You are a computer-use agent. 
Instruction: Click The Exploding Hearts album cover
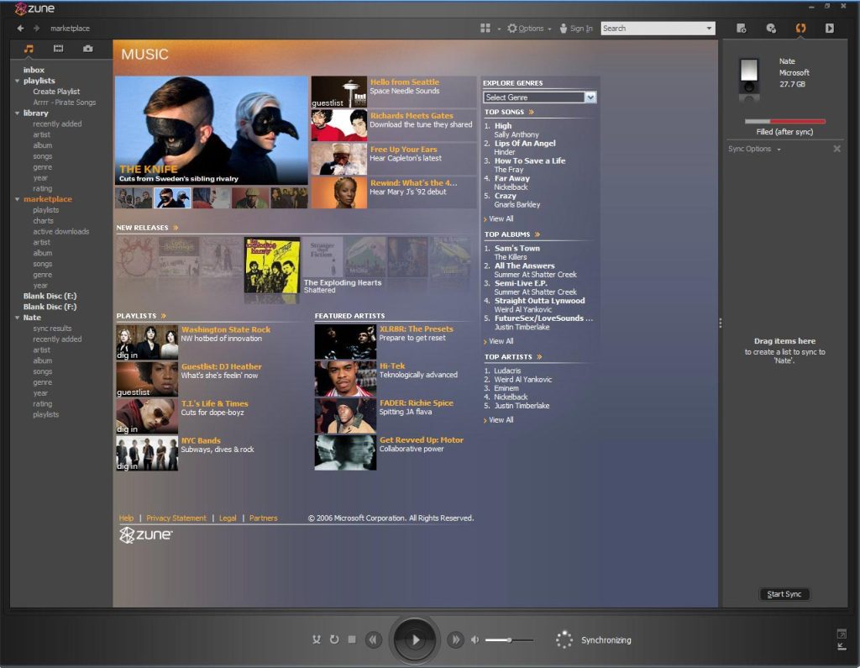pos(272,266)
